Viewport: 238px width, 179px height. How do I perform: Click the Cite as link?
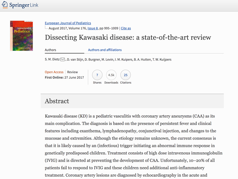[126, 28]
